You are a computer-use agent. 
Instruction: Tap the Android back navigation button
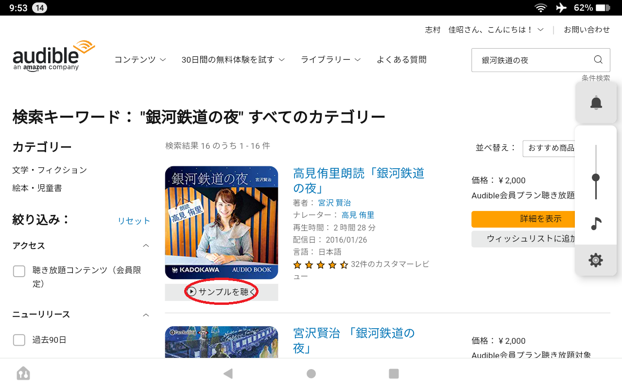pyautogui.click(x=228, y=373)
